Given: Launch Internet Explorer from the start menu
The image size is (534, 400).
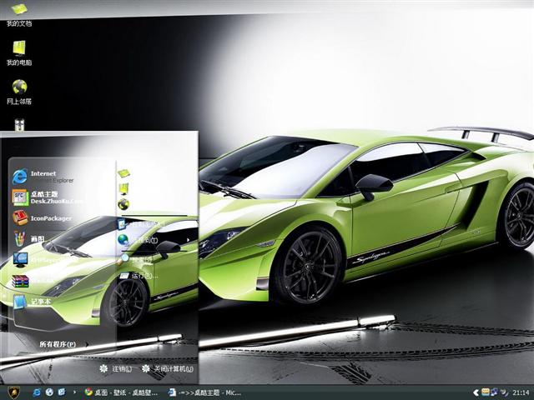Looking at the screenshot, I should [x=50, y=176].
